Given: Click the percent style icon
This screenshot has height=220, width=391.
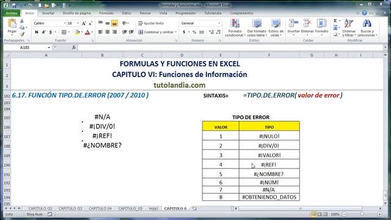Looking at the screenshot, I should point(194,32).
